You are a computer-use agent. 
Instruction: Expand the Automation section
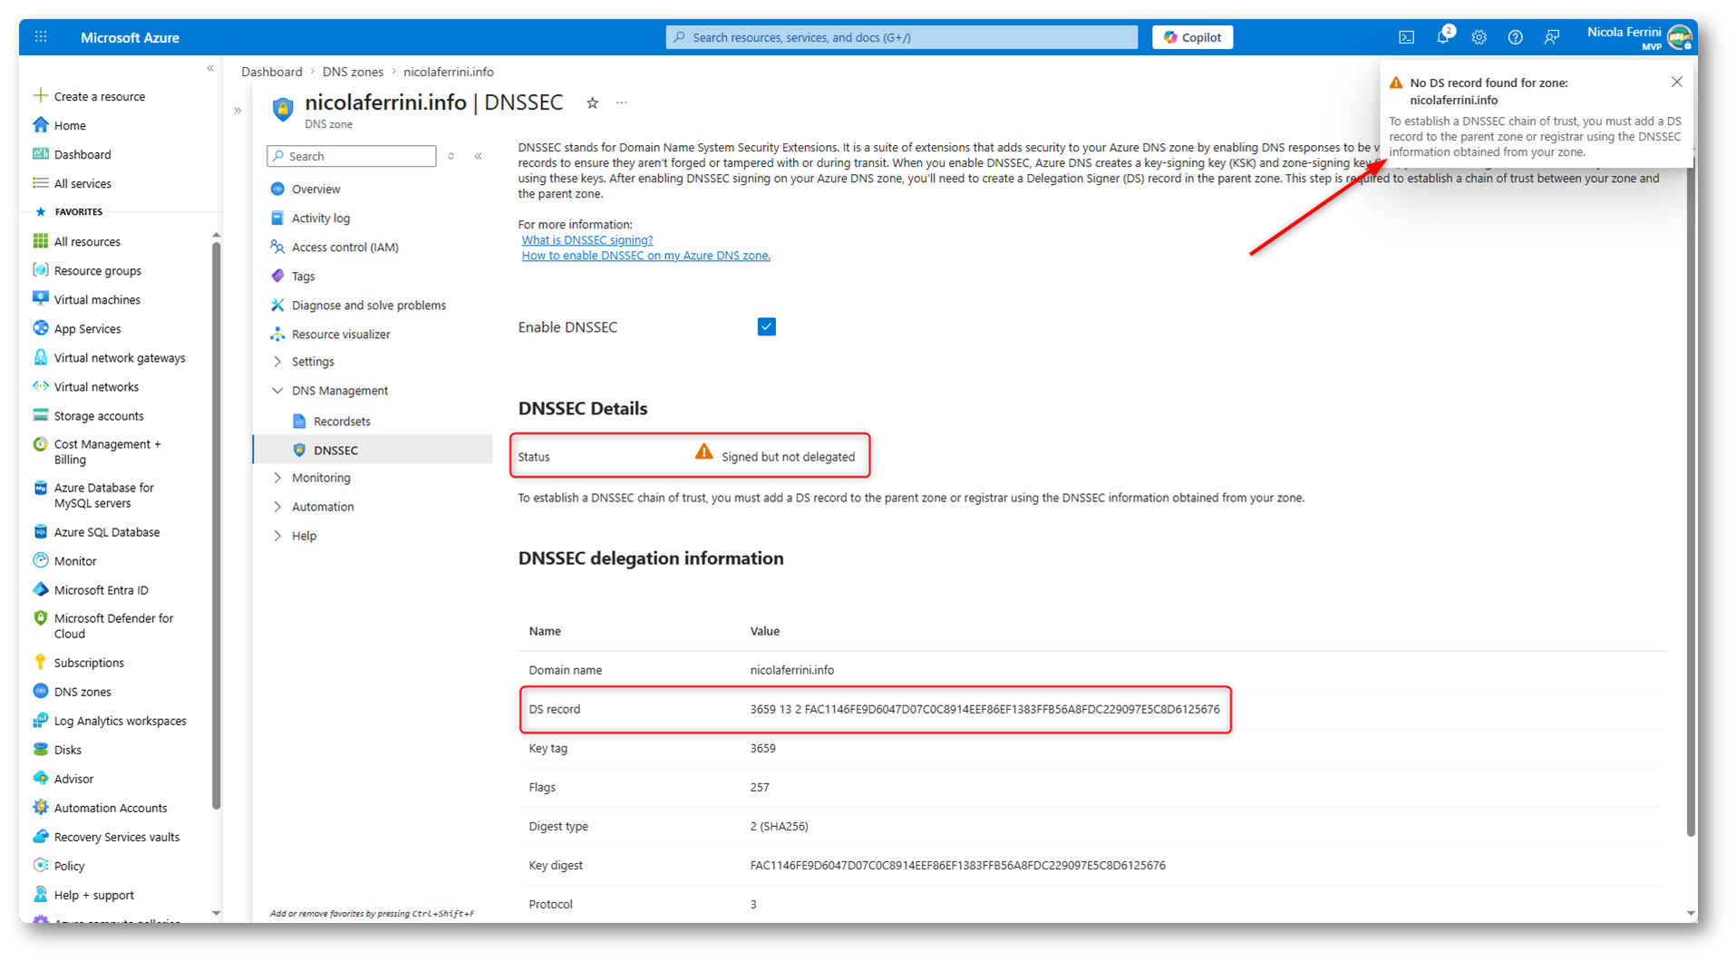tap(277, 507)
